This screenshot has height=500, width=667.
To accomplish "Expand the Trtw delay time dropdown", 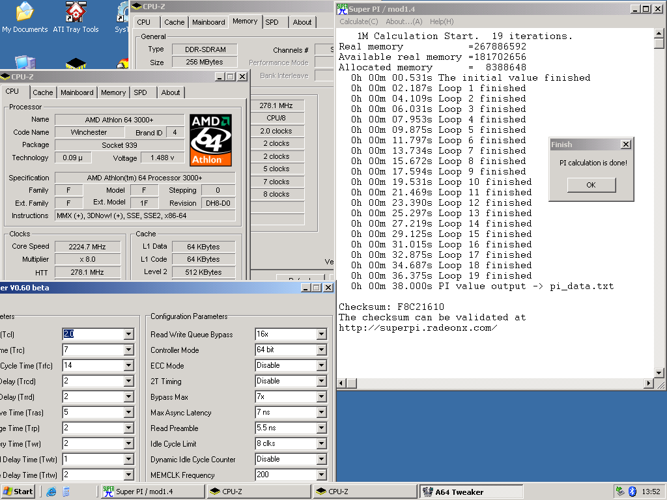I will pyautogui.click(x=128, y=475).
